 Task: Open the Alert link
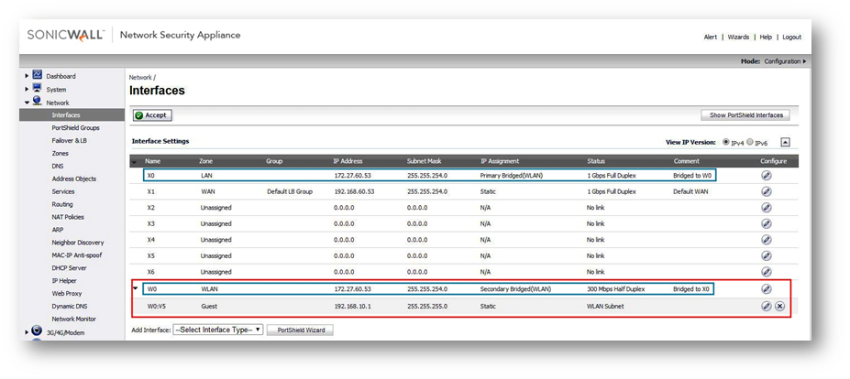[x=710, y=38]
